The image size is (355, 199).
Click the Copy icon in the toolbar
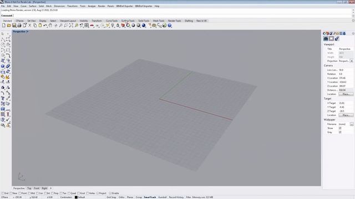35,25
